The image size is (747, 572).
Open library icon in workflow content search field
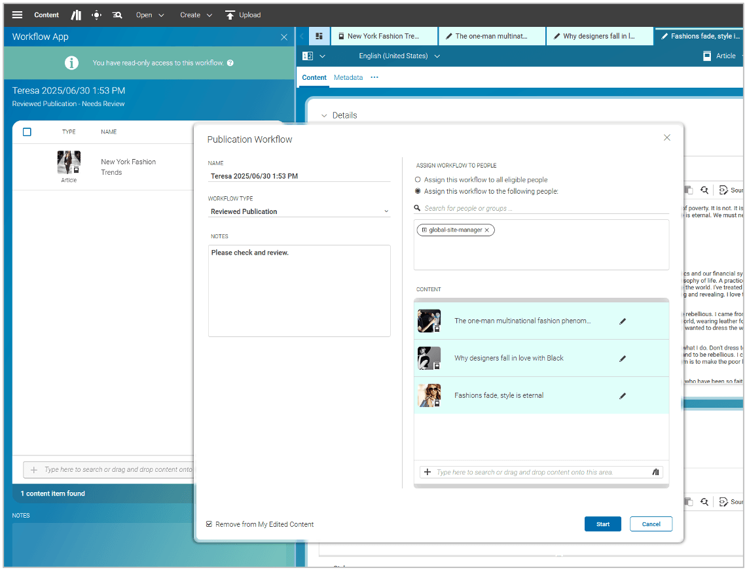pyautogui.click(x=655, y=472)
